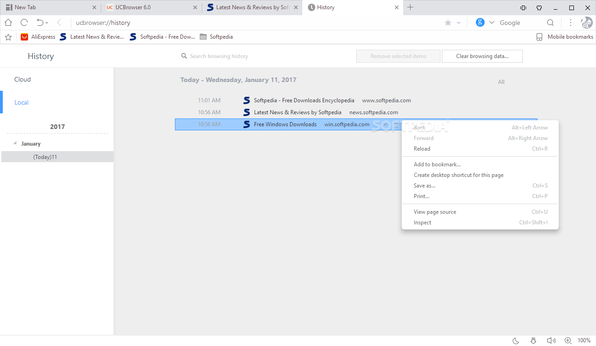Screen dimensions: 596x346
Task: Toggle night mode moon icon
Action: tap(516, 340)
